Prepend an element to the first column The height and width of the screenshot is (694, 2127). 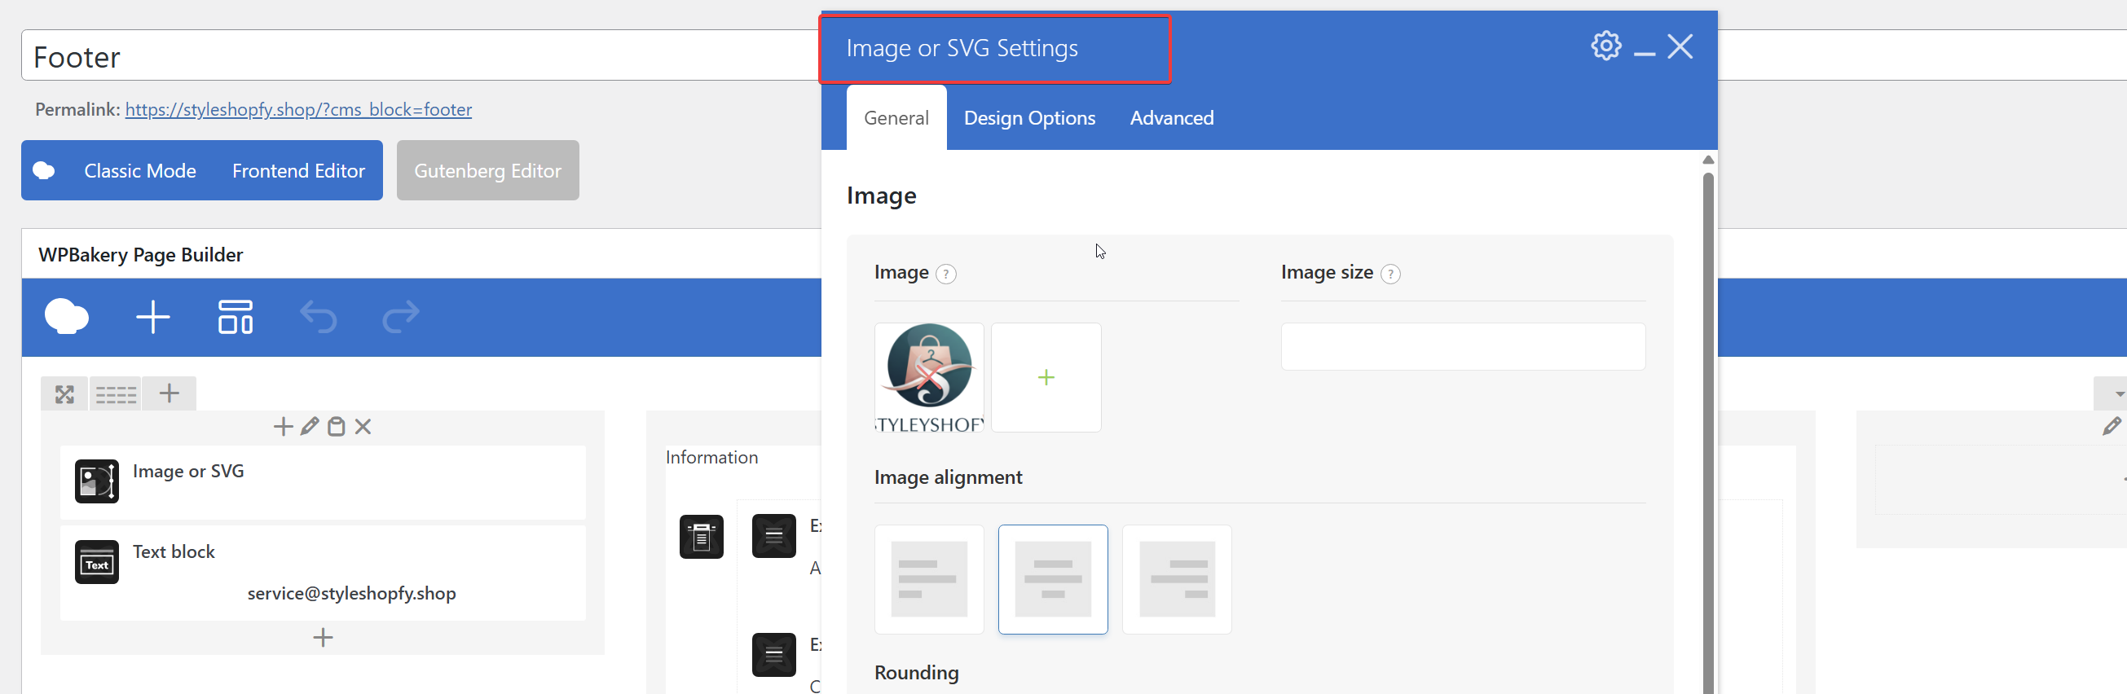tap(284, 427)
